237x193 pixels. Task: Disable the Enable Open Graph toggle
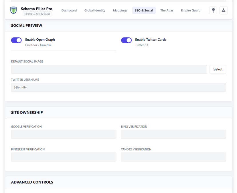click(16, 40)
